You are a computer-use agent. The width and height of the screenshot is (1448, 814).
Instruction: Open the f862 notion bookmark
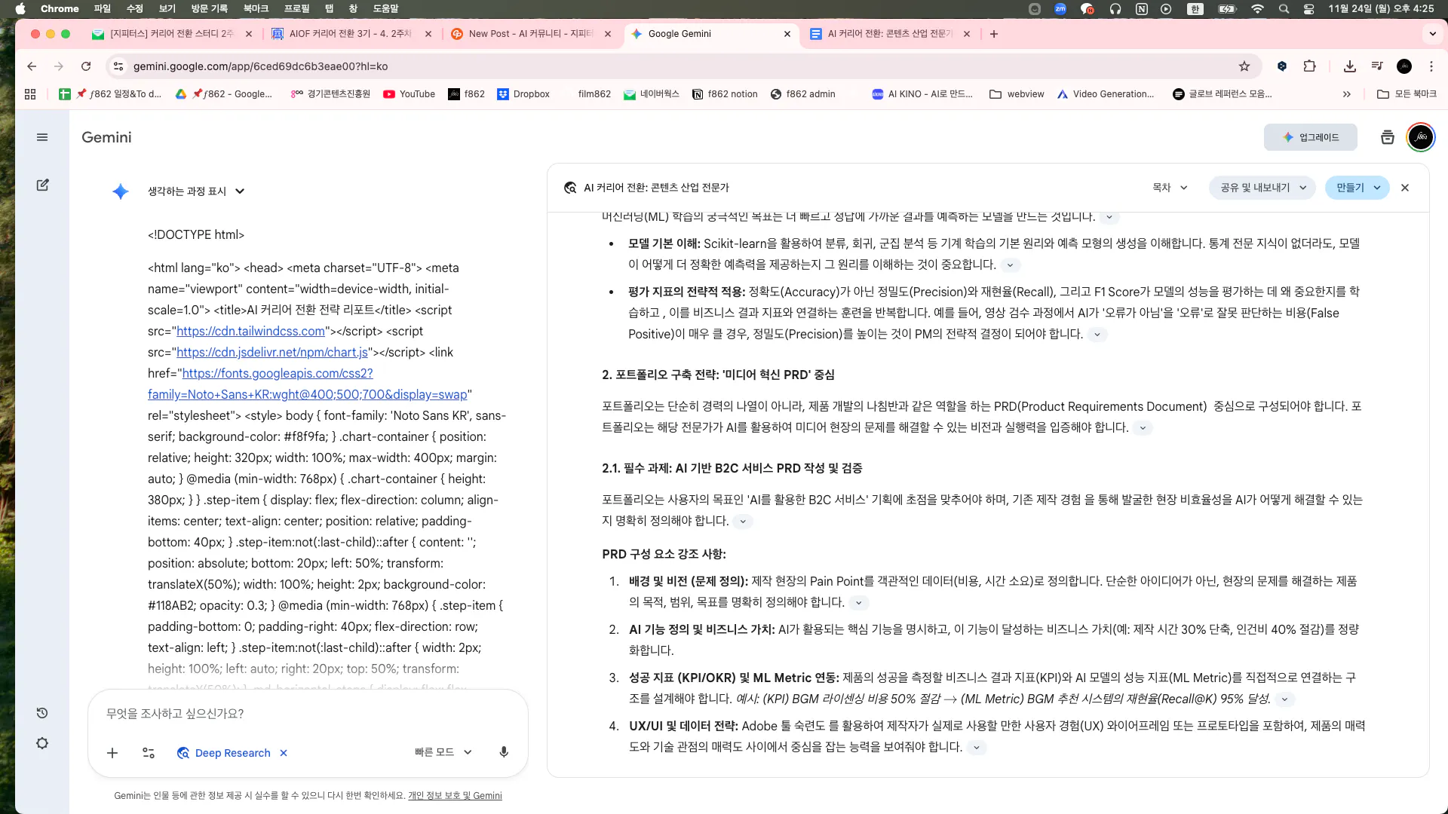[725, 94]
